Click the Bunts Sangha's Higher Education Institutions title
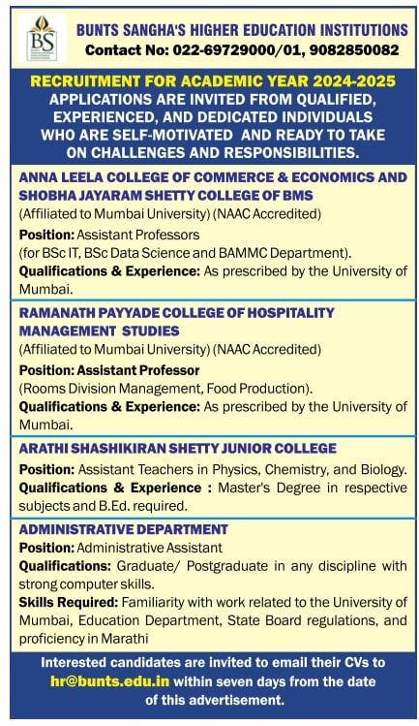Screen dimensions: 419x726 242,31
